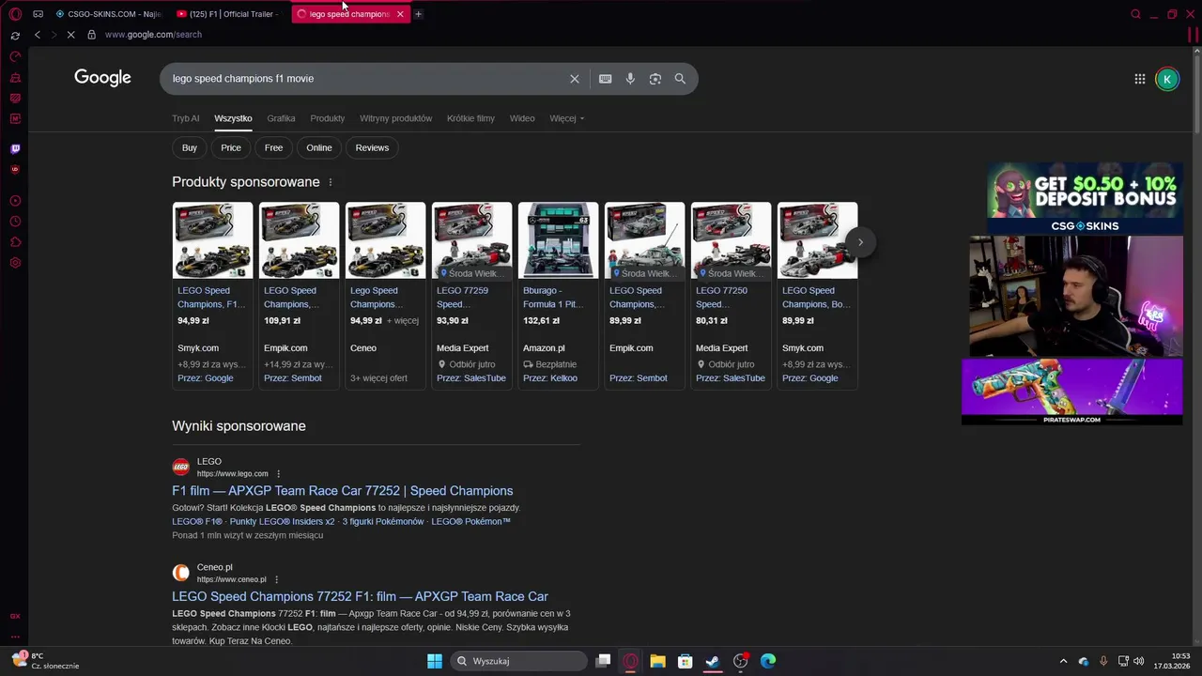Open the Windows Start menu
The width and height of the screenshot is (1202, 676).
(435, 661)
